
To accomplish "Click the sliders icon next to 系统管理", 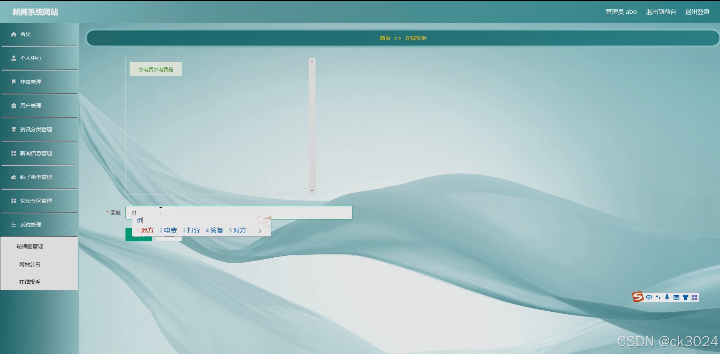I will [14, 225].
